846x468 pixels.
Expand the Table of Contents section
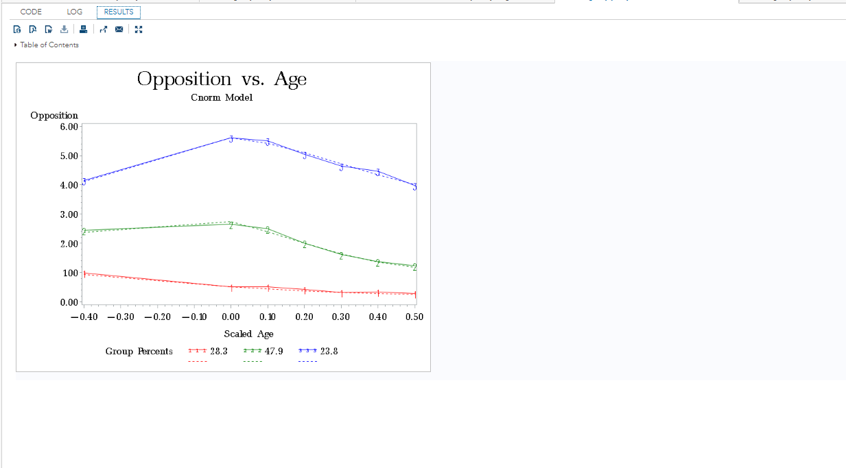(46, 45)
